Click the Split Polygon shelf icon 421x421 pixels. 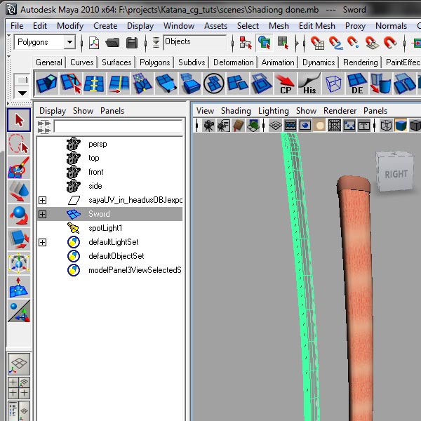click(71, 83)
